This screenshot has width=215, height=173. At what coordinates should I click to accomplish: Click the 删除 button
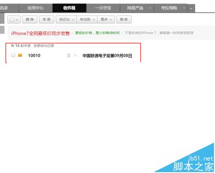[x=30, y=19]
